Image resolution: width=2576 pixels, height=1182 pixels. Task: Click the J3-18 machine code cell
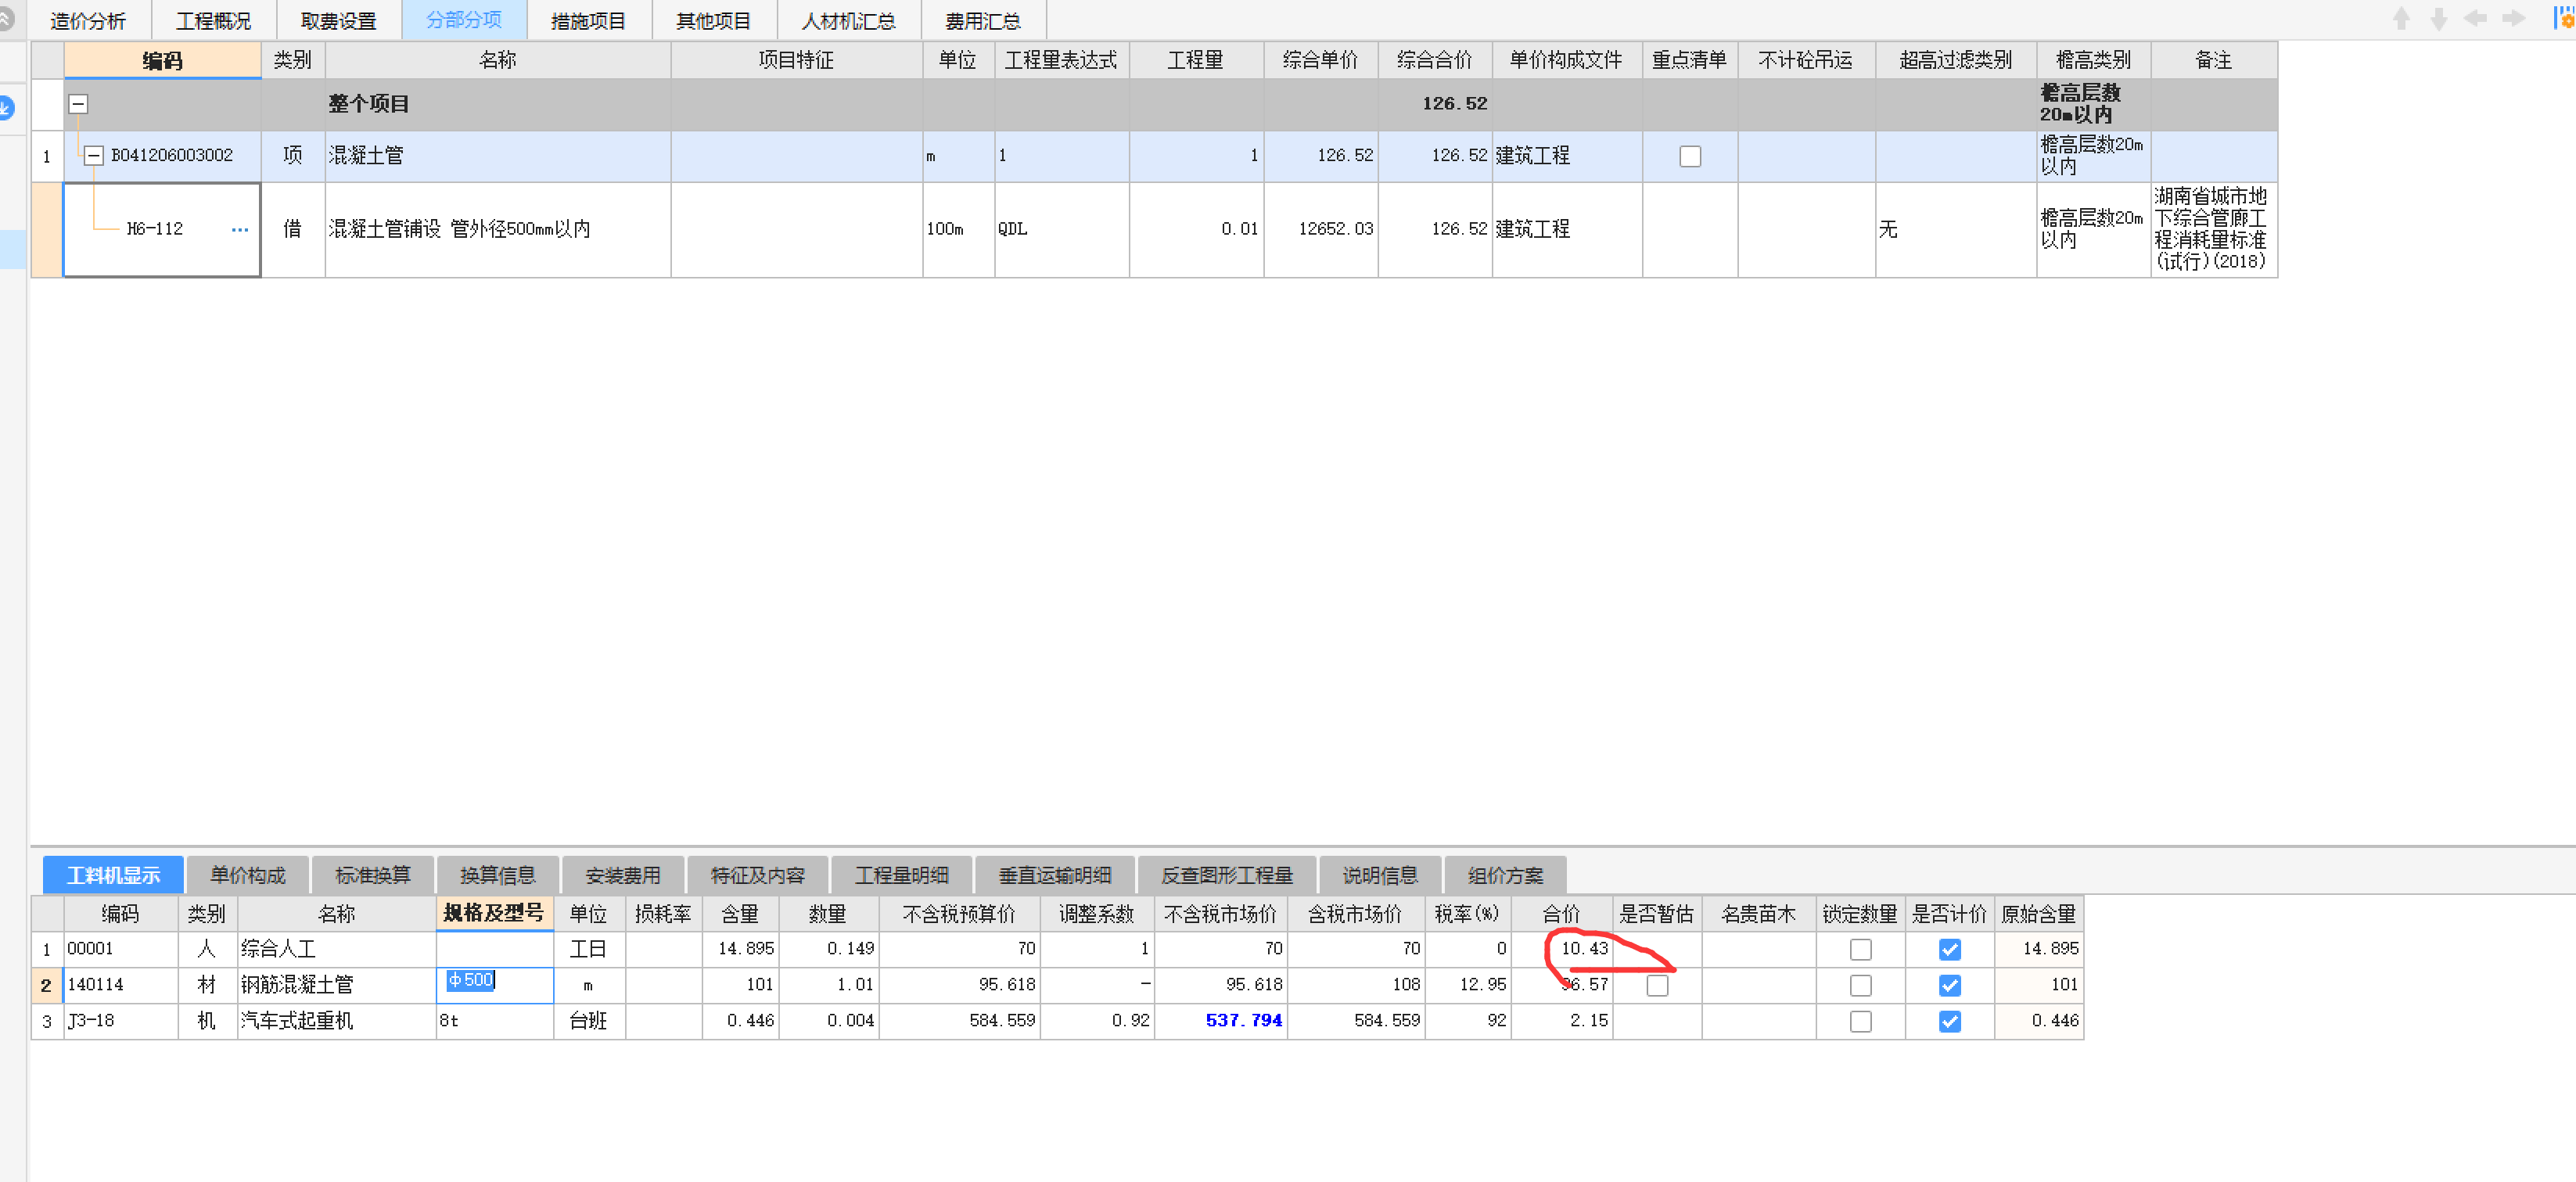pyautogui.click(x=121, y=1021)
